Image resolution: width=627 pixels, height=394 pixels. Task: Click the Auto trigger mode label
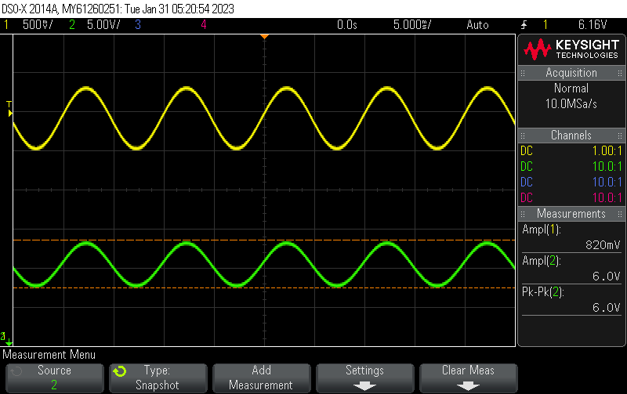point(477,25)
